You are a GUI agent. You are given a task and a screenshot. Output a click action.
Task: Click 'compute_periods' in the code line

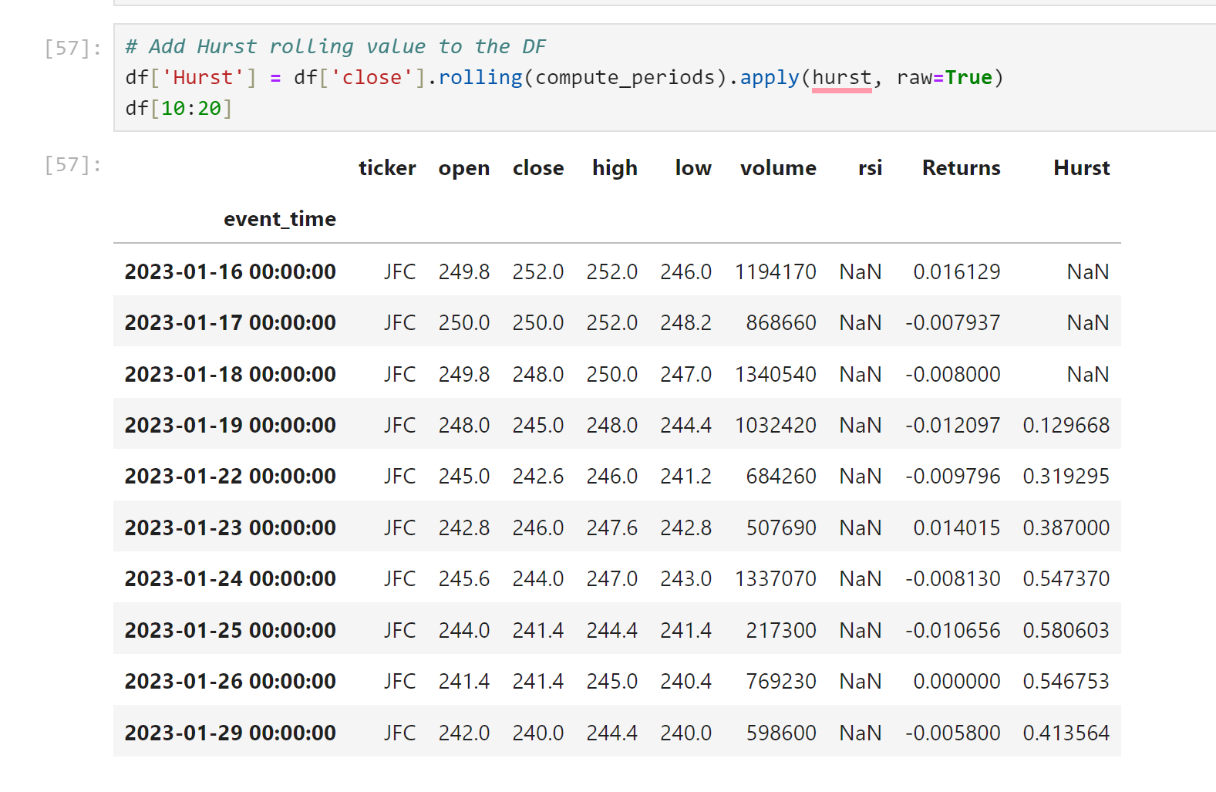(x=625, y=78)
